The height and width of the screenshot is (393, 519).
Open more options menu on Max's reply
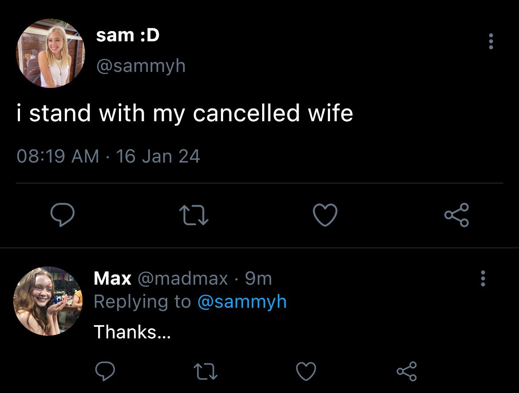(483, 278)
